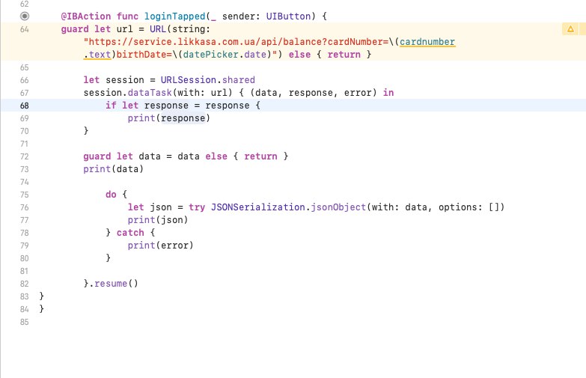
Task: Click URLSession on line 66
Action: click(x=189, y=80)
